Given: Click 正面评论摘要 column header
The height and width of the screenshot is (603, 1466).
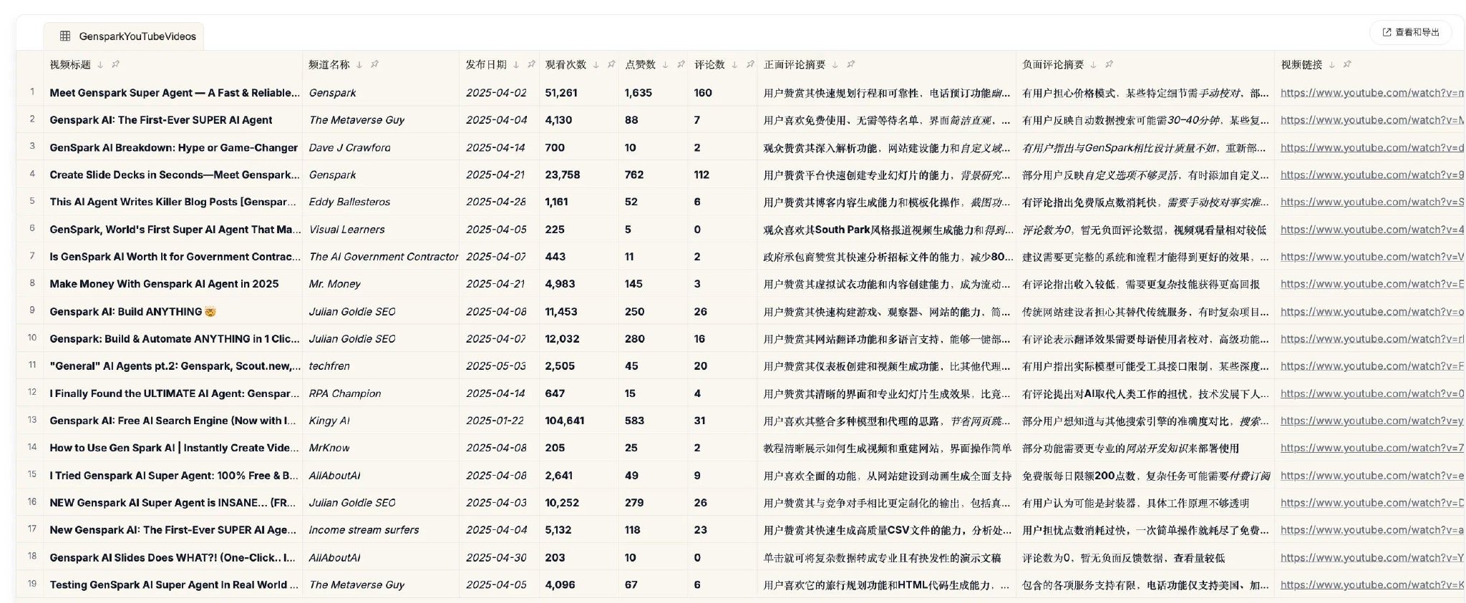Looking at the screenshot, I should (795, 64).
